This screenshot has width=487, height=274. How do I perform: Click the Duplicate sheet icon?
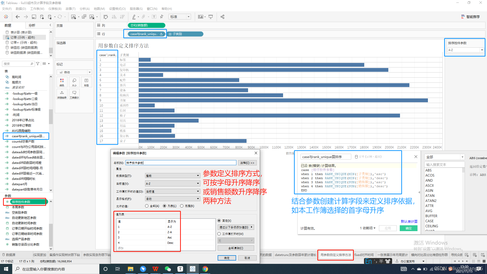[x=84, y=17]
